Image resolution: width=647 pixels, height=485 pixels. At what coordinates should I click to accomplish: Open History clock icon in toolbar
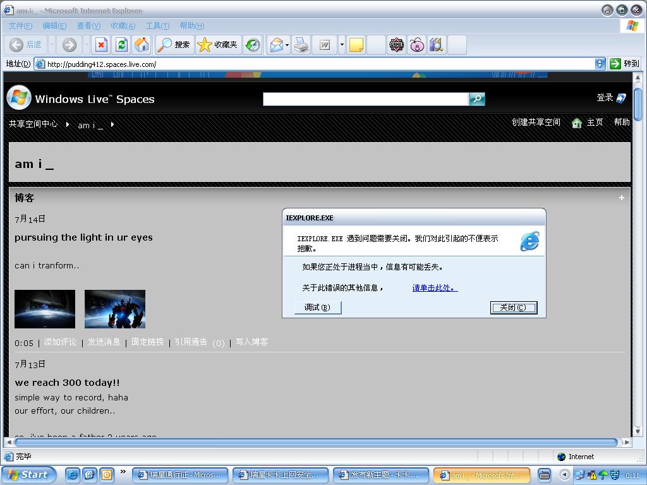point(253,45)
